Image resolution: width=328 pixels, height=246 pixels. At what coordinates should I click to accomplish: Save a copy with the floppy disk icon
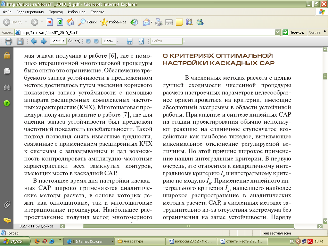pos(20,41)
